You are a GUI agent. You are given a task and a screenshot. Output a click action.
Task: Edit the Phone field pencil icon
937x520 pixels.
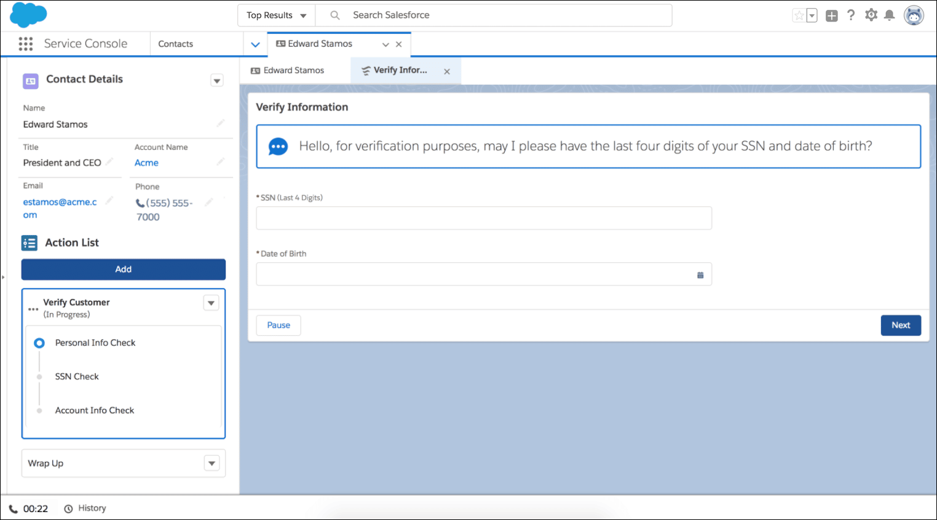click(209, 201)
